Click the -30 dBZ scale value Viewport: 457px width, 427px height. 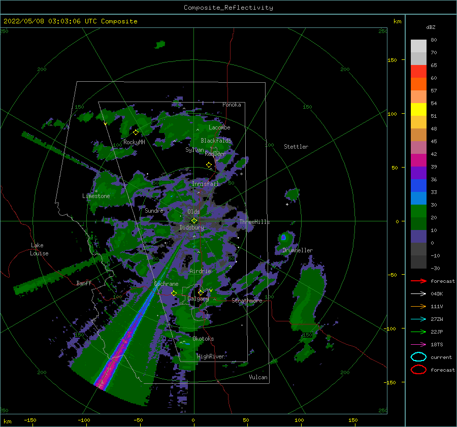coord(435,268)
